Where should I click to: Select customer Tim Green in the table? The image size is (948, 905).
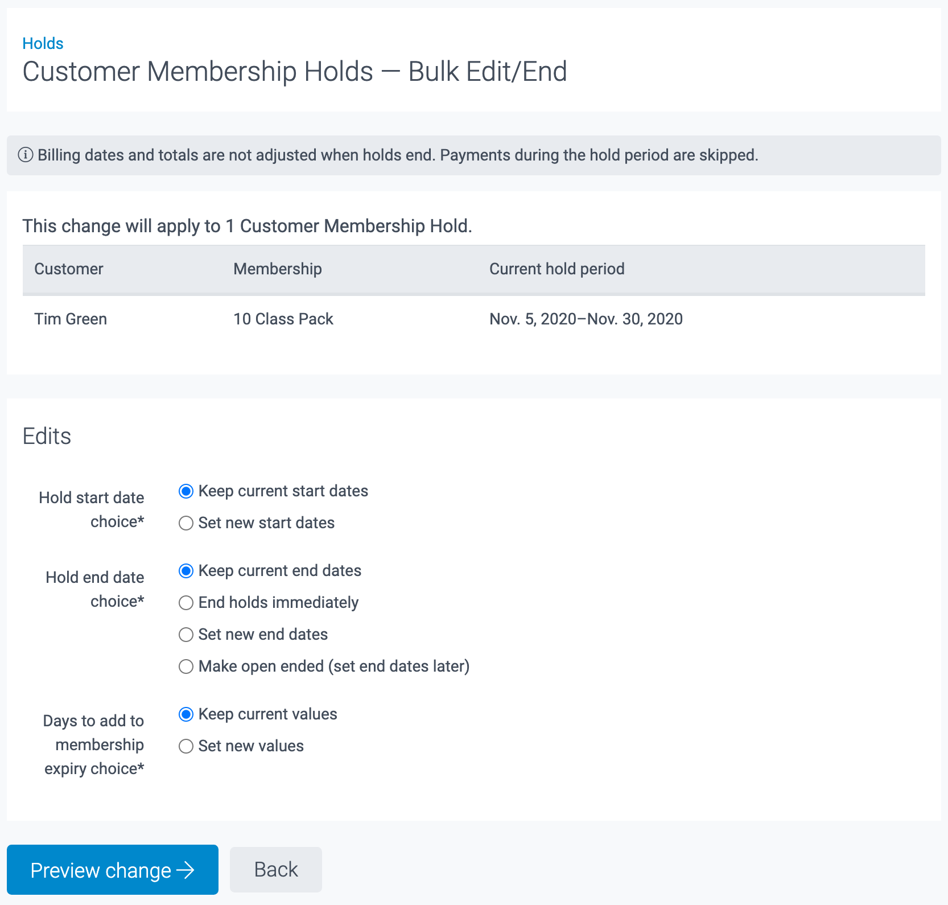71,319
